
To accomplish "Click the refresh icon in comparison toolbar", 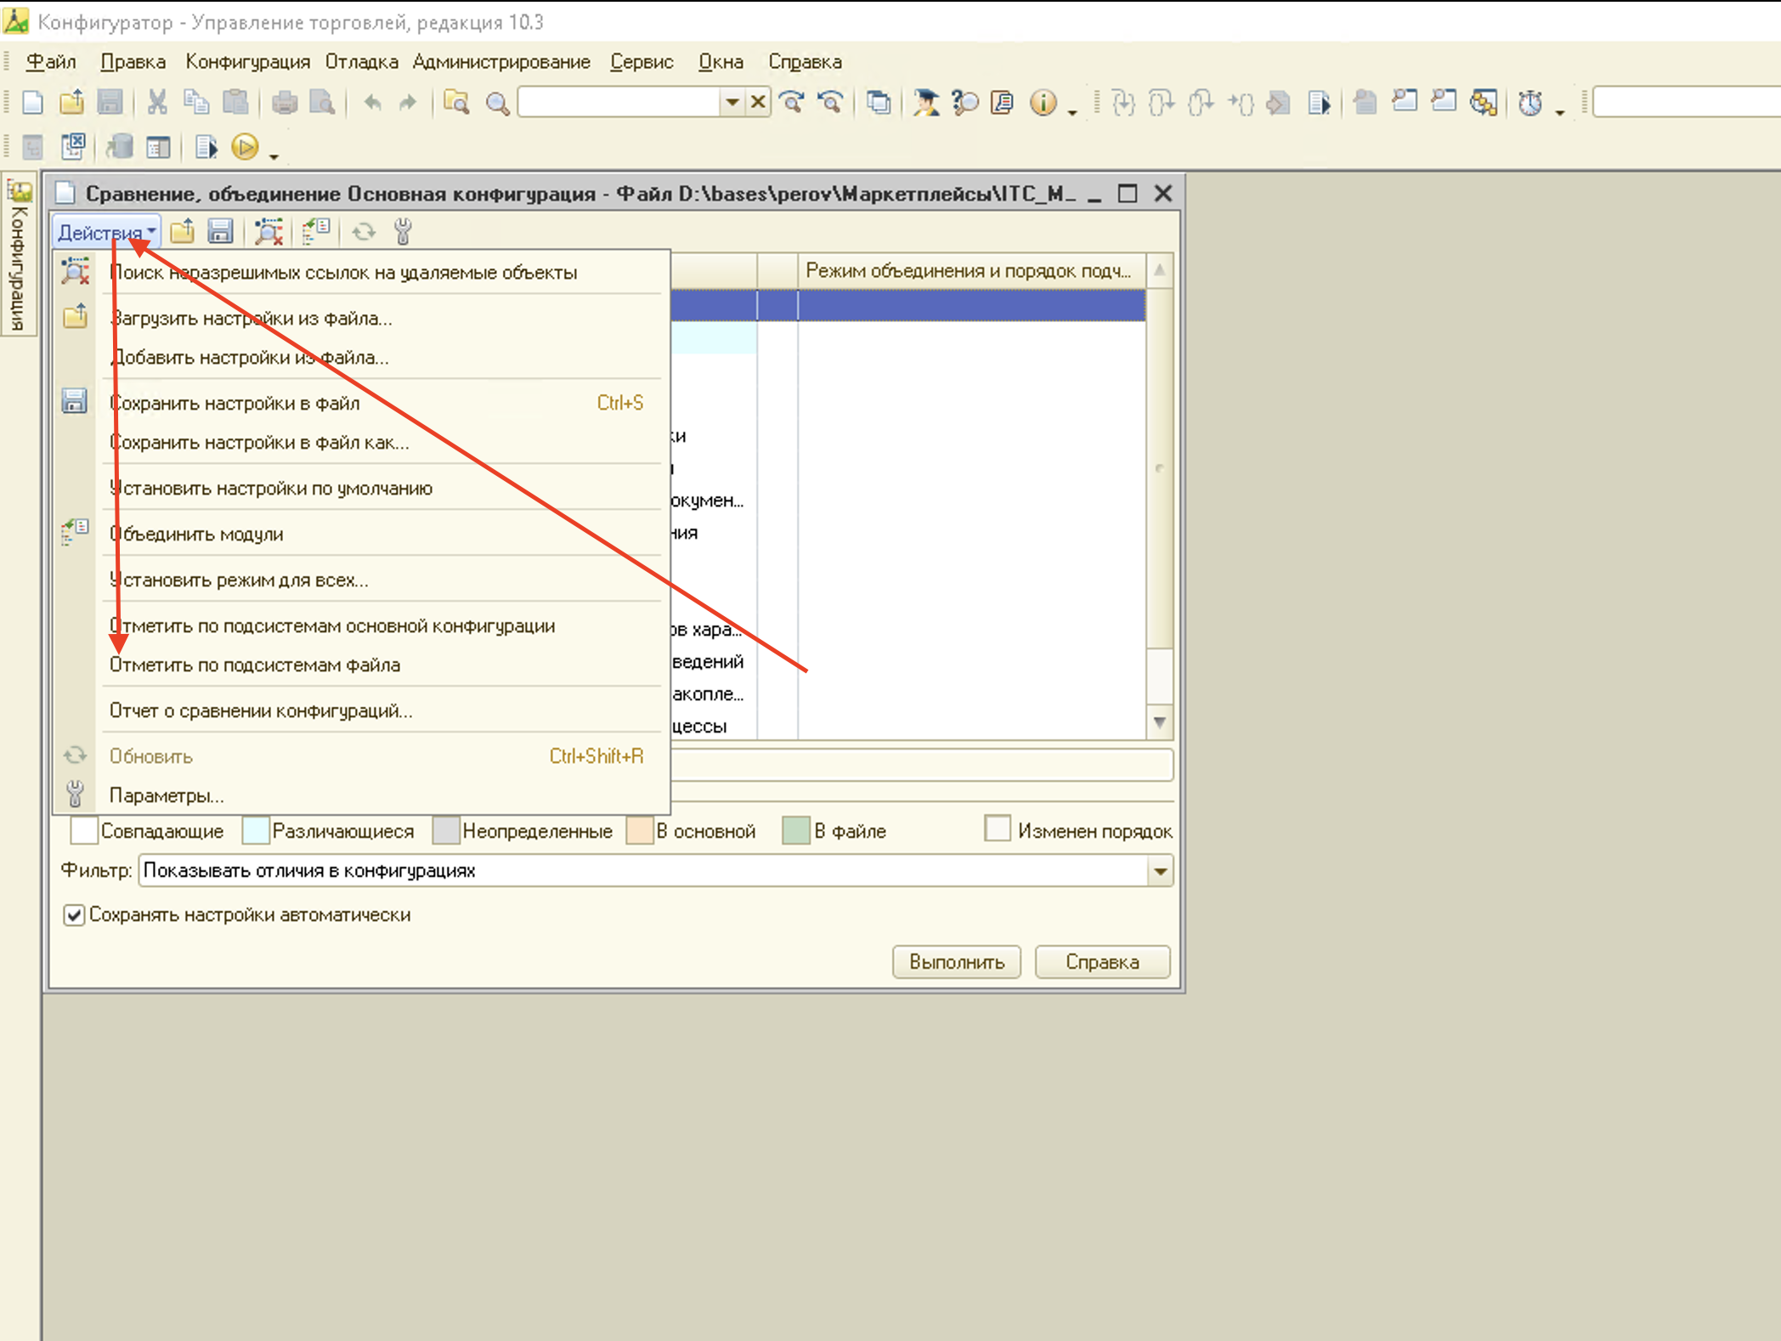I will 364,231.
